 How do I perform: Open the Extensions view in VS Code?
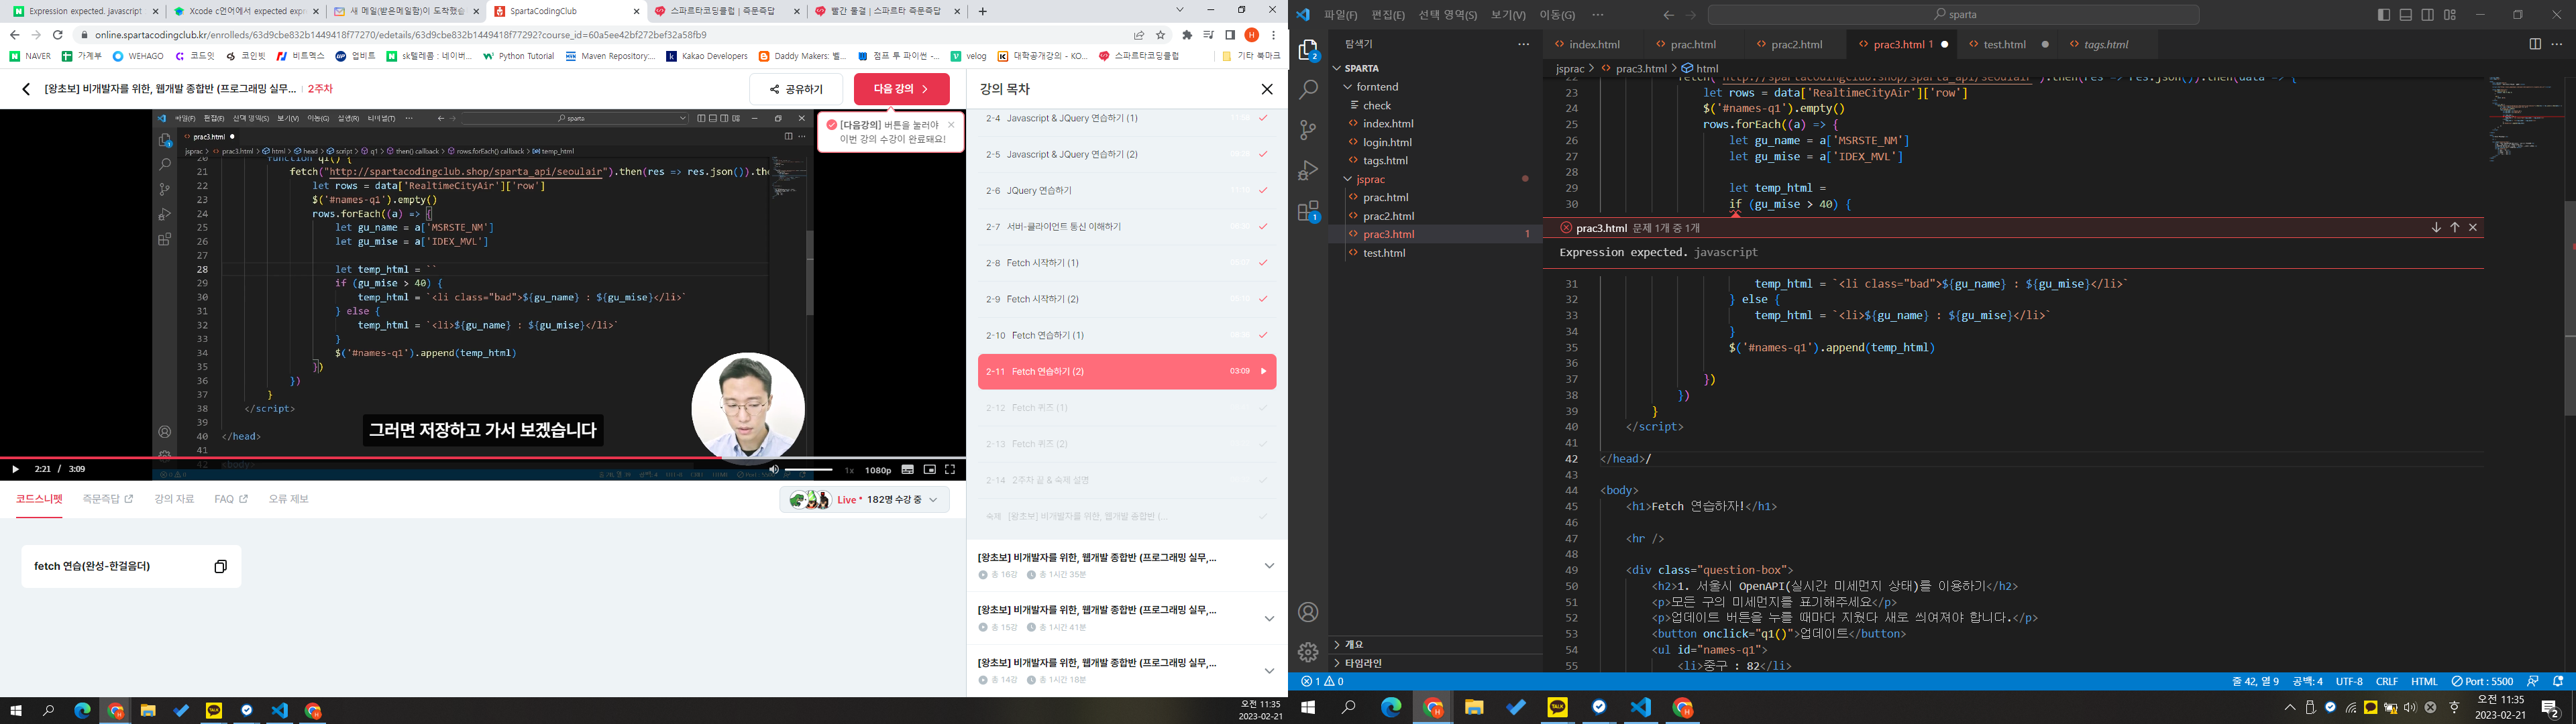[1308, 211]
